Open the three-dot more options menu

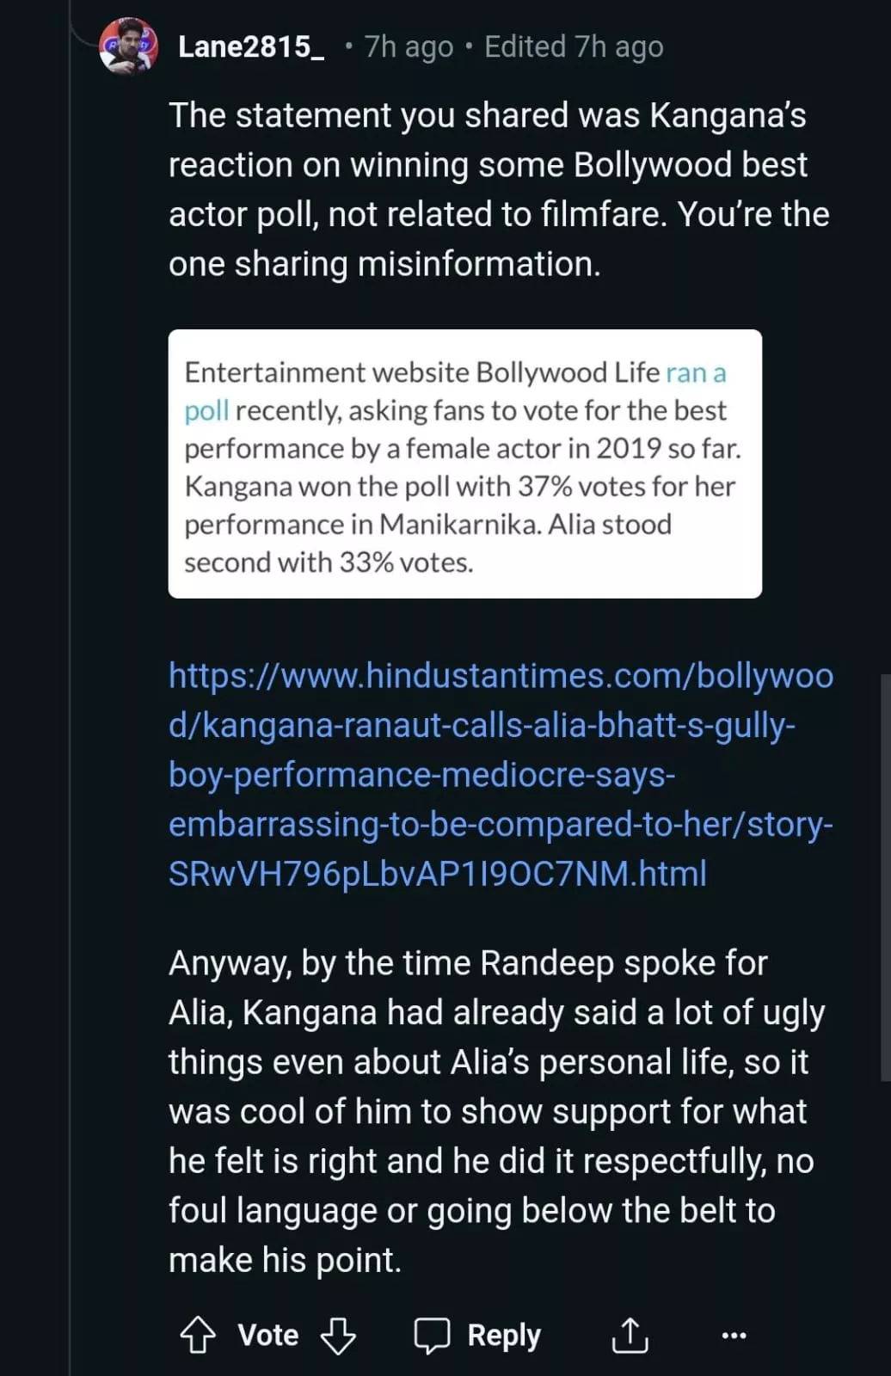734,1335
